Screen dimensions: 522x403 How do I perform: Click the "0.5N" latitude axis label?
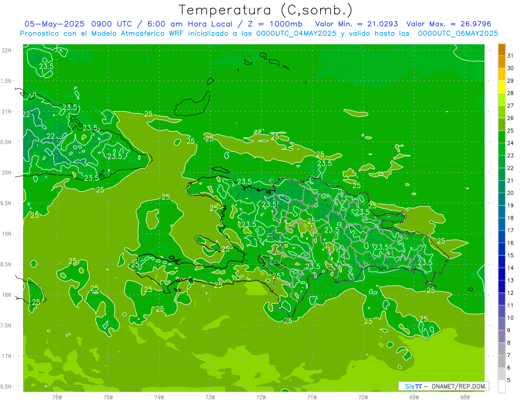[7, 142]
